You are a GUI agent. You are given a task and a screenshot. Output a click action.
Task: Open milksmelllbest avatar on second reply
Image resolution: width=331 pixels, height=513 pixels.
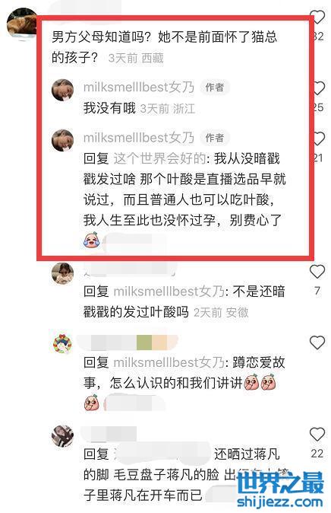pos(63,141)
